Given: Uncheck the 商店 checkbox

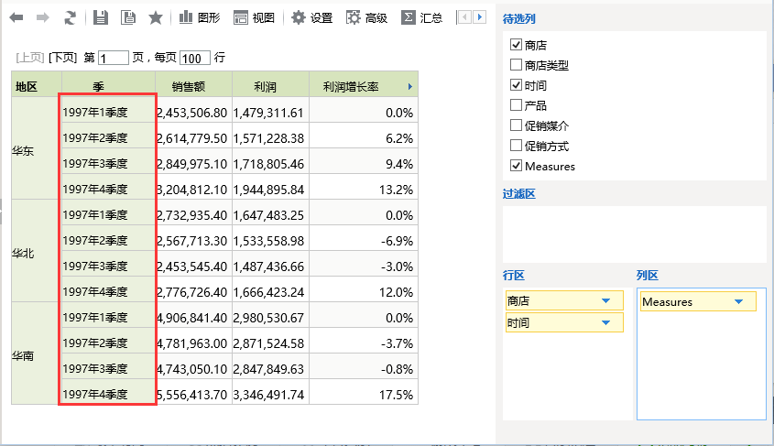Looking at the screenshot, I should [x=516, y=44].
